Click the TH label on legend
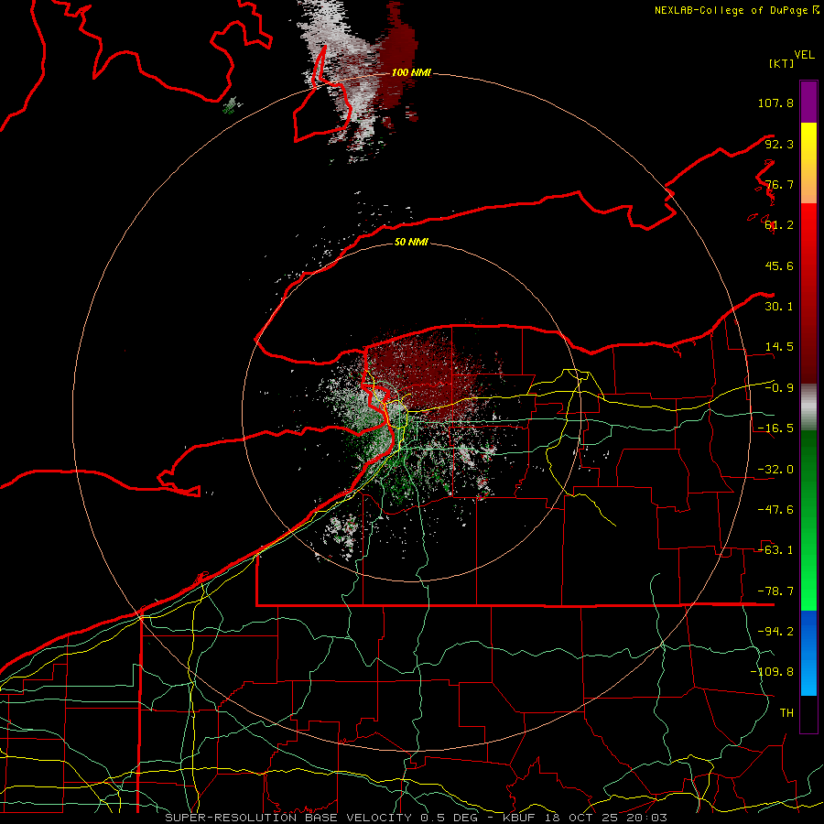 (x=786, y=712)
